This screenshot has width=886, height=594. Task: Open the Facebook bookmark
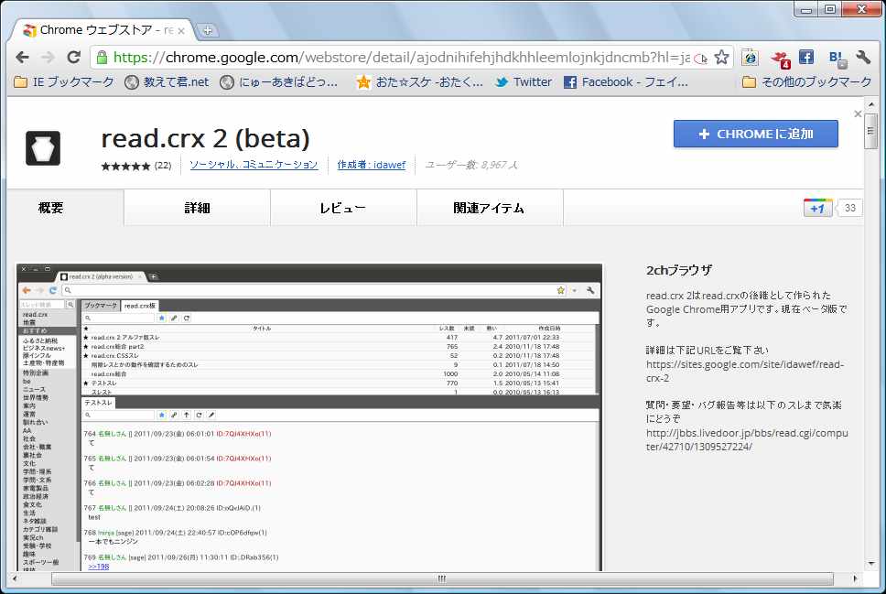pyautogui.click(x=626, y=82)
